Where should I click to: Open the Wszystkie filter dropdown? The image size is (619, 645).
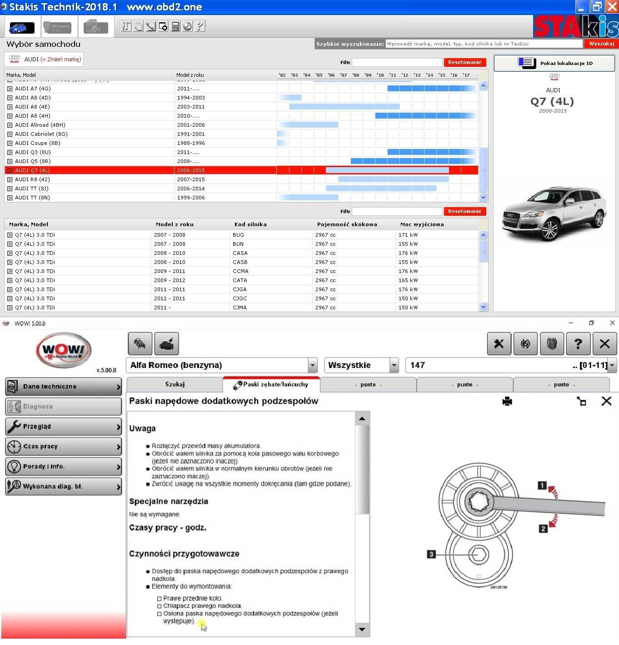pos(394,365)
